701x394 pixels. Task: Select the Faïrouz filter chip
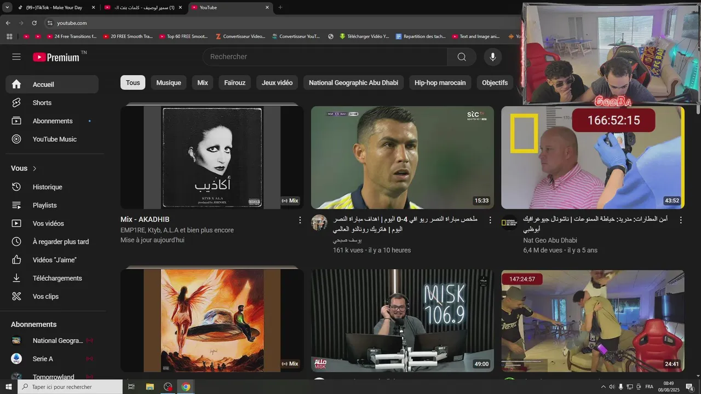[235, 83]
